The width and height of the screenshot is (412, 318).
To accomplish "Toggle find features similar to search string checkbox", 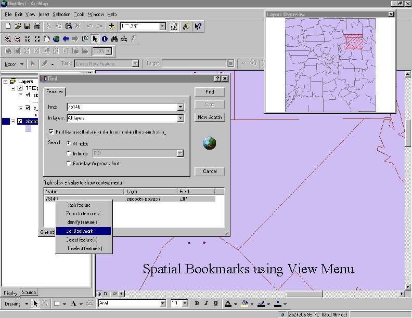I will tap(51, 131).
